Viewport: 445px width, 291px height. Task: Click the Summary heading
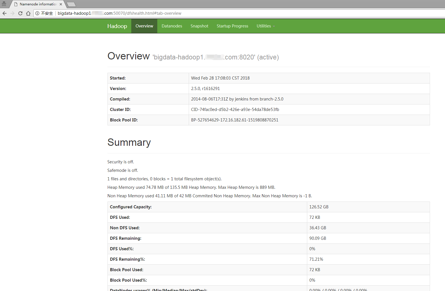click(x=129, y=142)
